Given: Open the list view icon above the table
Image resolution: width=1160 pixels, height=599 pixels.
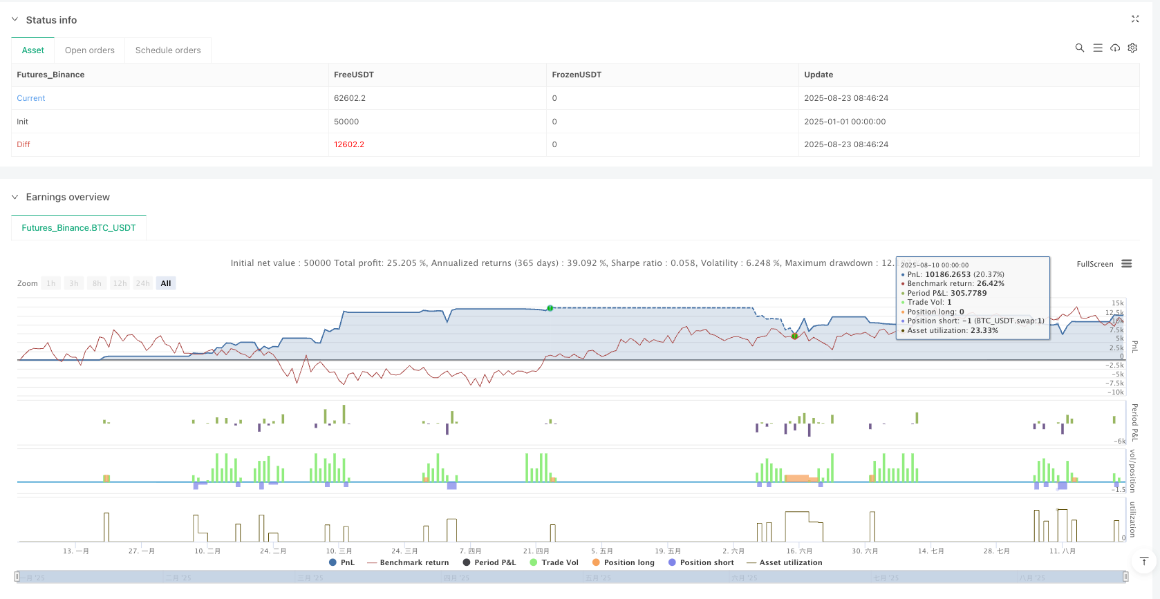Looking at the screenshot, I should click(1097, 48).
